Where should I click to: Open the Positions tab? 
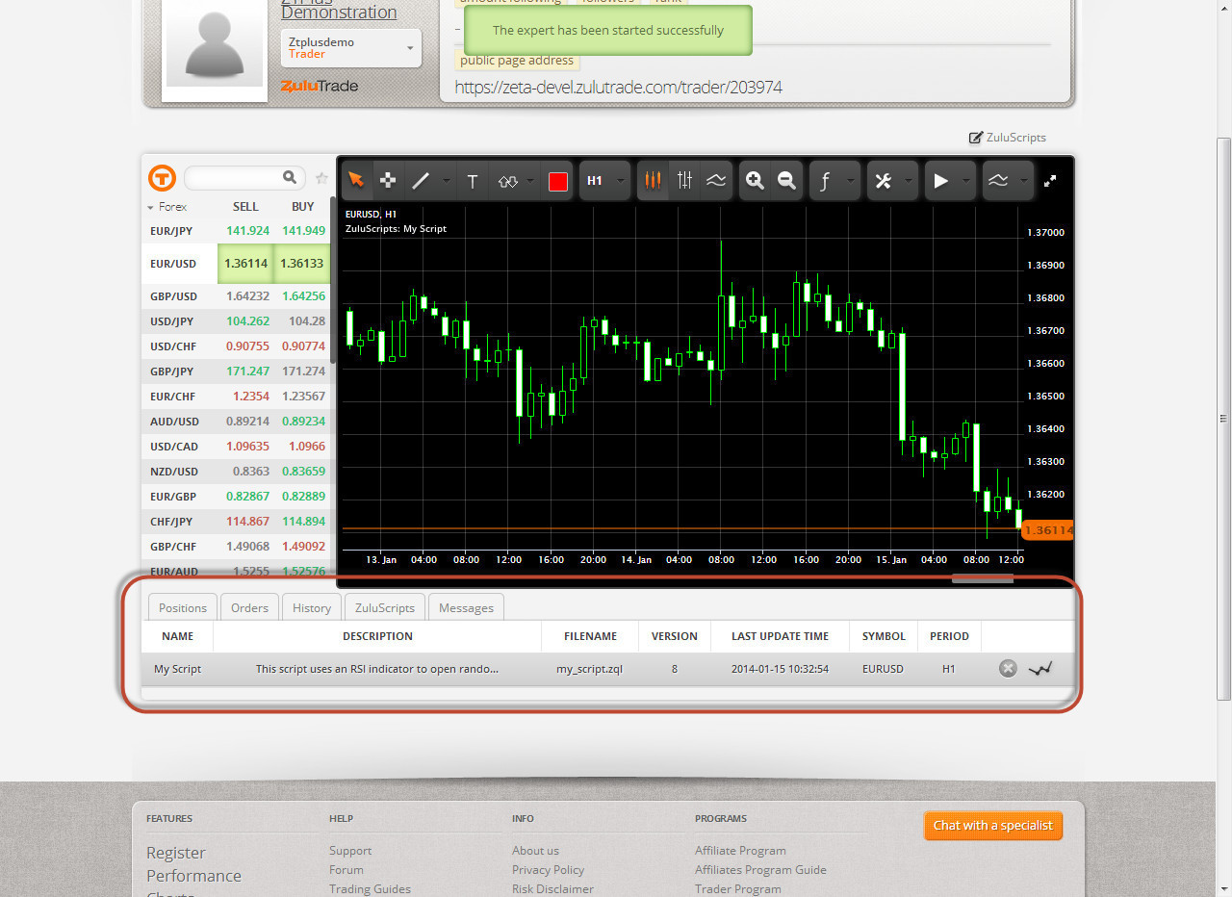click(183, 607)
